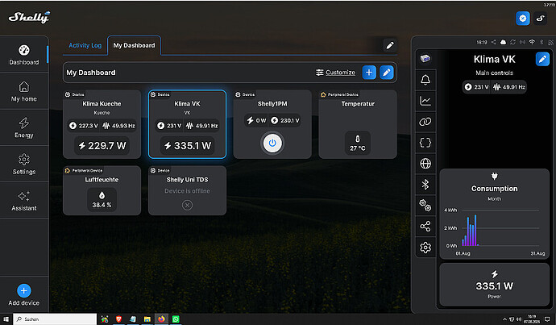The height and width of the screenshot is (325, 556).
Task: Open the linked chain icon in device panel
Action: pyautogui.click(x=425, y=122)
